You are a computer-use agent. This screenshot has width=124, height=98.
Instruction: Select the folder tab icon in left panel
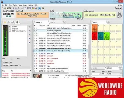[x=5, y=22]
